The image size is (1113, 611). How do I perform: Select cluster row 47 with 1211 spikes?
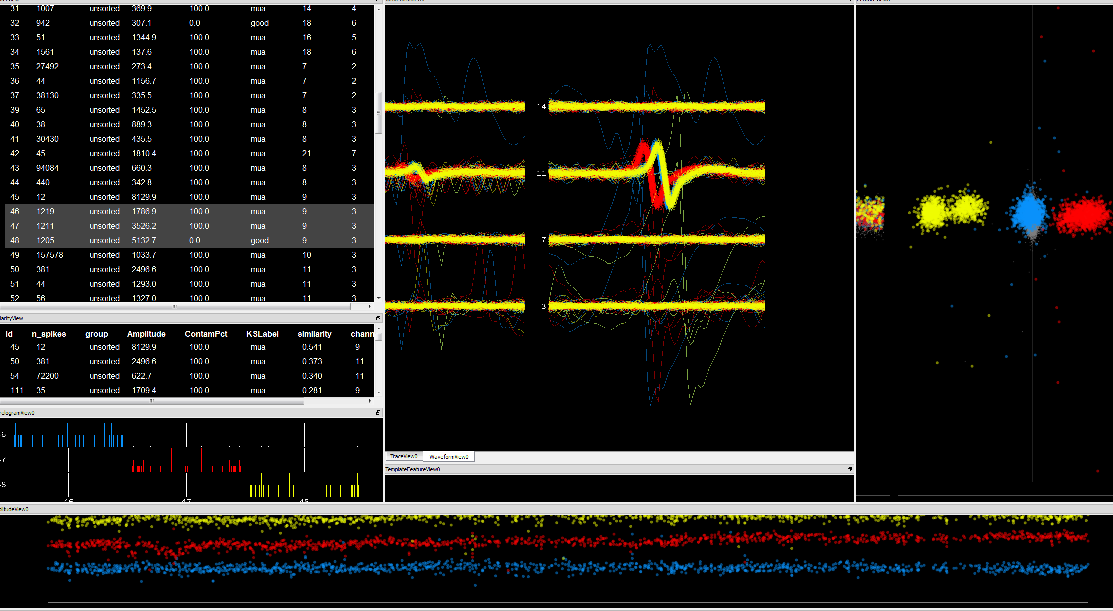pyautogui.click(x=189, y=226)
